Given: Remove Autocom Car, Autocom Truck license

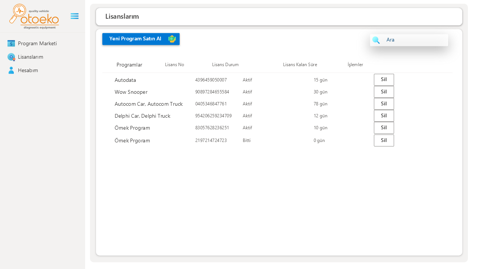Looking at the screenshot, I should [x=384, y=103].
